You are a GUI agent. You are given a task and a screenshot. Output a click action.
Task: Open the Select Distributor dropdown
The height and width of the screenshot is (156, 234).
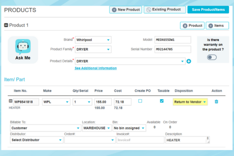pyautogui.click(x=37, y=140)
